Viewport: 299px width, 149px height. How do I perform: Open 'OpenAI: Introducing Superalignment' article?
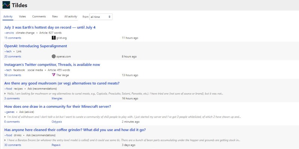point(36,46)
